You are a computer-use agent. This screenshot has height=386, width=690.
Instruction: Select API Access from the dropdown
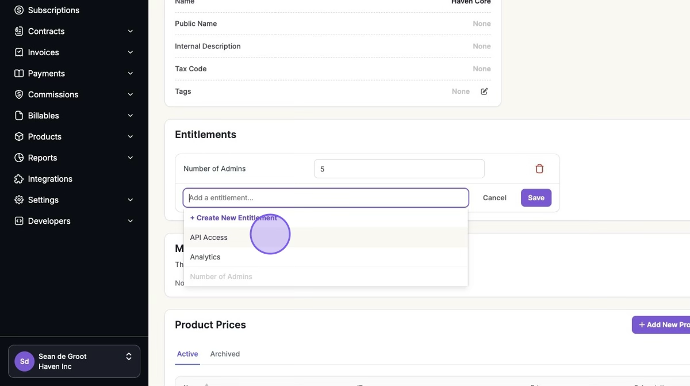(x=209, y=238)
